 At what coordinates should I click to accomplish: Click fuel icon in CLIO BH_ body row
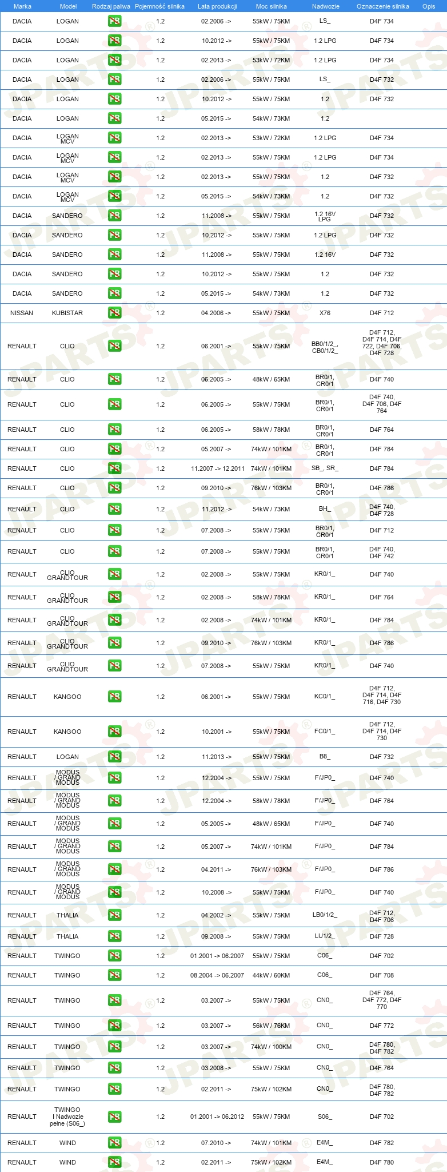(115, 509)
